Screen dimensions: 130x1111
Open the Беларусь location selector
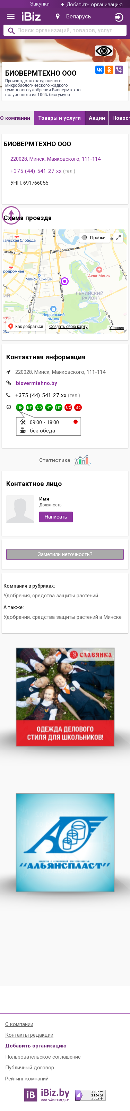pyautogui.click(x=73, y=16)
